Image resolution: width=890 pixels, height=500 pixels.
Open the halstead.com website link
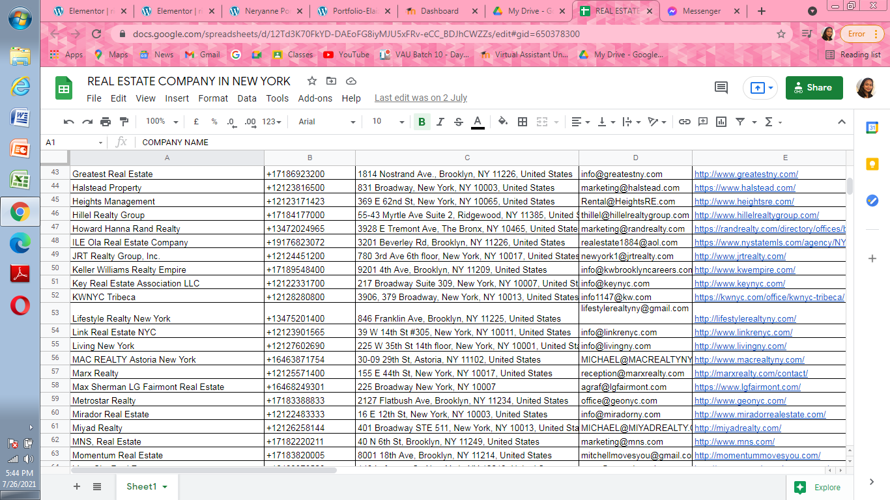tap(745, 187)
